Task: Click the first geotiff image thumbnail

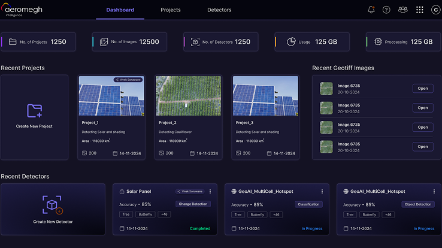Action: pos(326,89)
